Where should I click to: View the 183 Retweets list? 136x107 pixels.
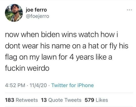pos(22,100)
